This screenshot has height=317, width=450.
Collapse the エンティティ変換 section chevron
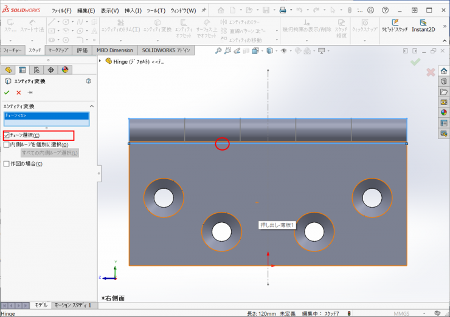point(91,106)
